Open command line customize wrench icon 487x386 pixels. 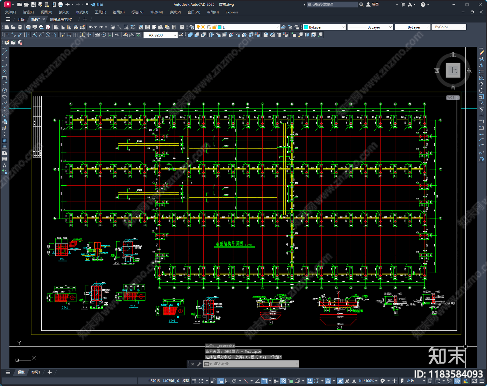point(199,364)
